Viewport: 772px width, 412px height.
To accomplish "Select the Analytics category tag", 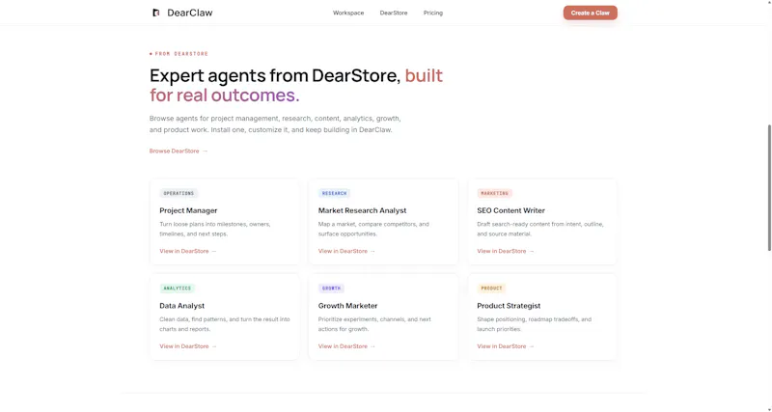I will pos(178,288).
